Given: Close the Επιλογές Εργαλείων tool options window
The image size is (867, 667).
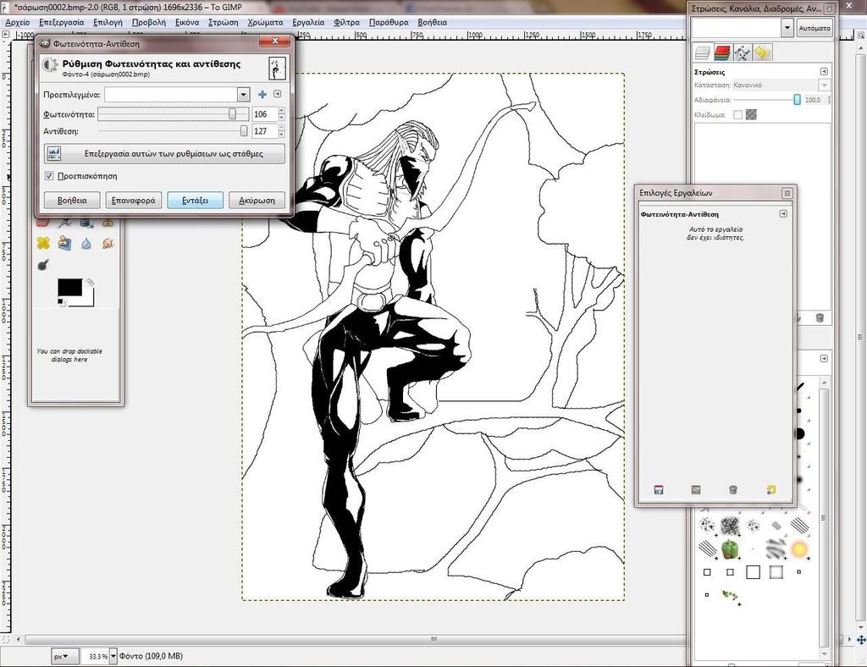Looking at the screenshot, I should [x=787, y=193].
